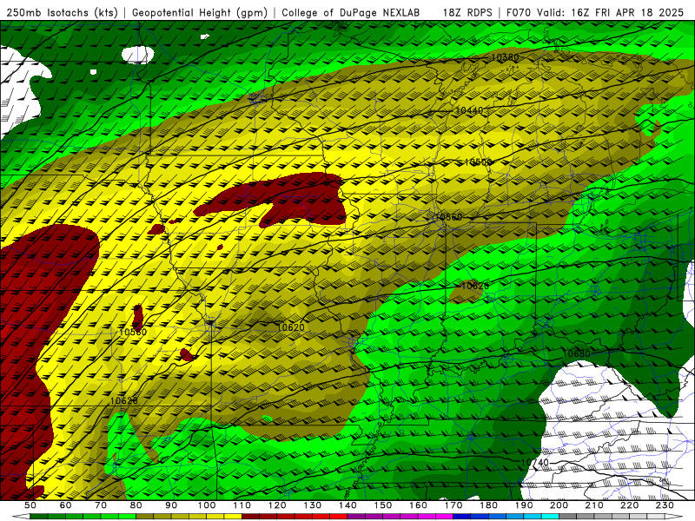Screen dimensions: 695x521
Task: Click the 190 value on the color scale
Action: tap(524, 505)
